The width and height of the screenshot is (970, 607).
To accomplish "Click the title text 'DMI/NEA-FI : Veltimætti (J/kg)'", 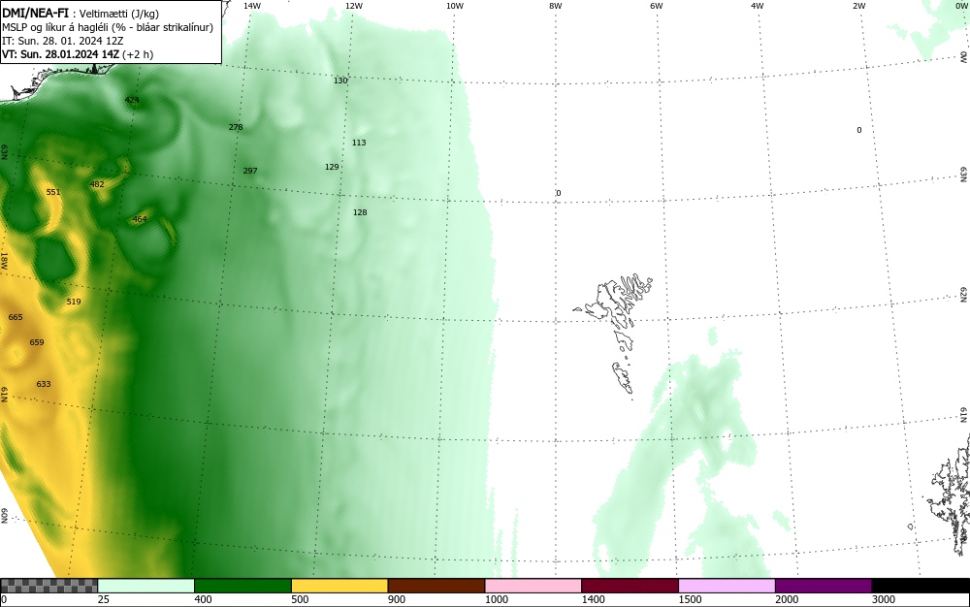I will click(x=81, y=14).
